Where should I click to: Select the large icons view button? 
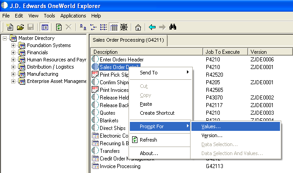pos(83,27)
